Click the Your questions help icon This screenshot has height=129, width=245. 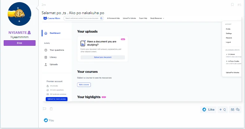point(46,50)
